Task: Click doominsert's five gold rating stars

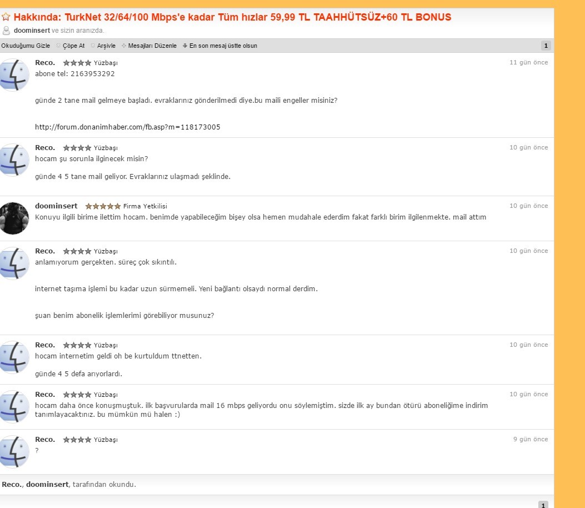Action: coord(103,206)
